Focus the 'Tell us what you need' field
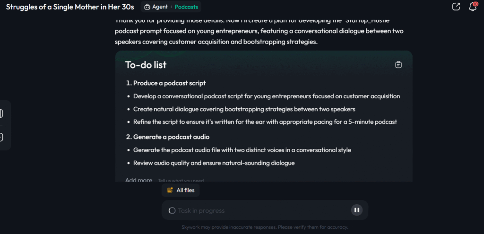This screenshot has height=234, width=484. click(x=181, y=181)
